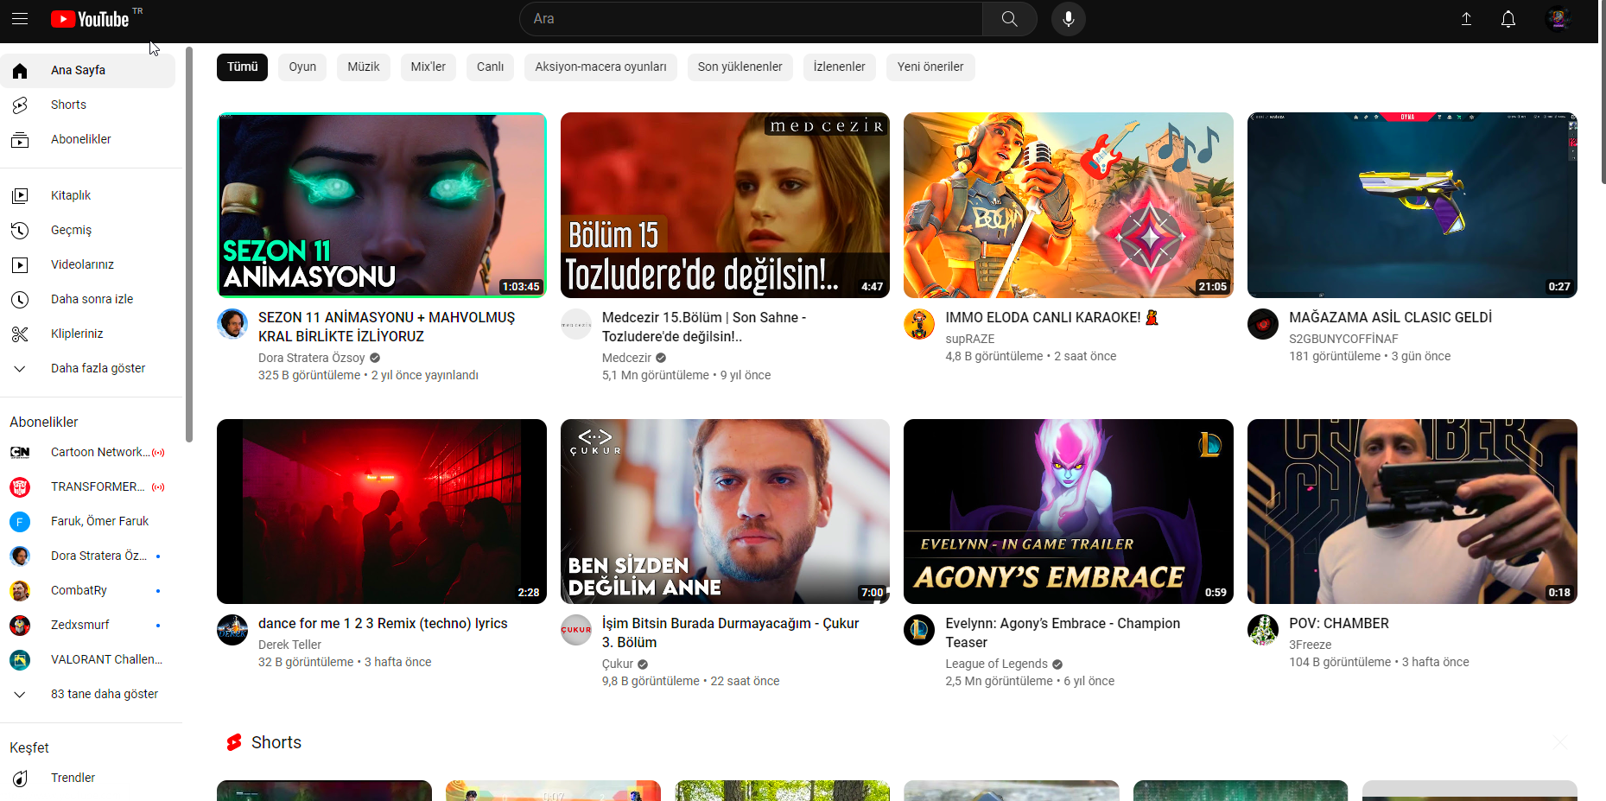
Task: Select Yeni öneriler filter chip
Action: (x=930, y=67)
